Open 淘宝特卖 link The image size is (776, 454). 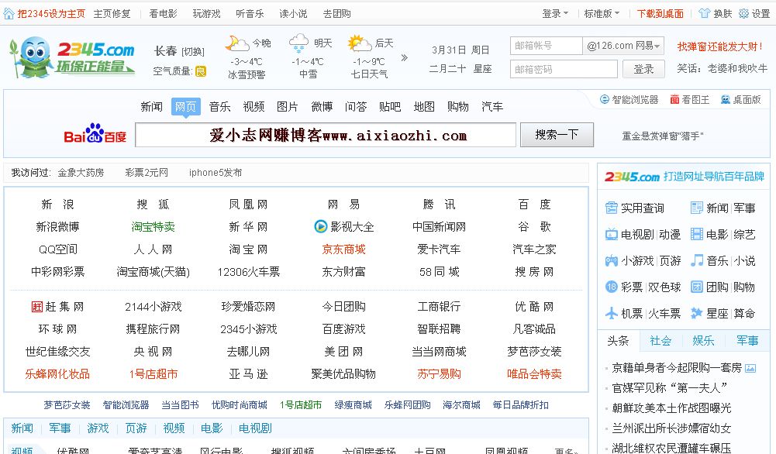click(153, 226)
